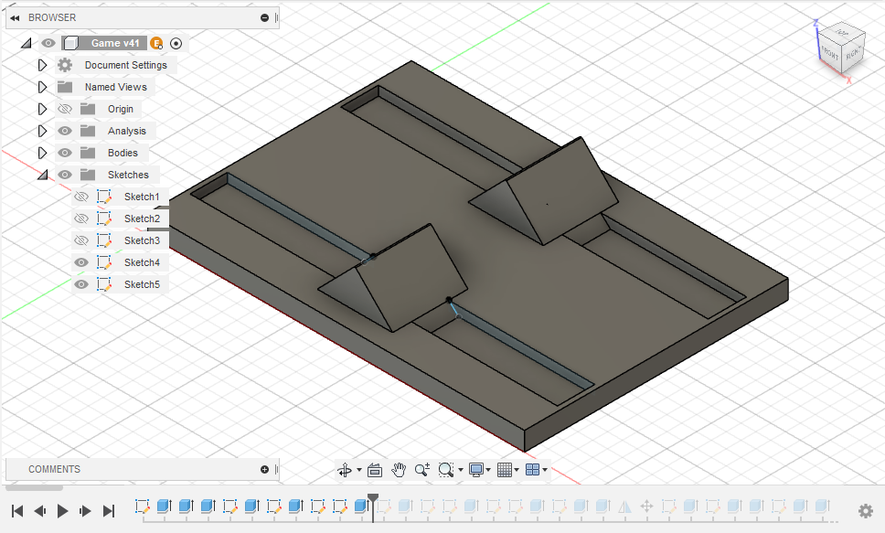
Task: Expand the Bodies folder
Action: [42, 153]
